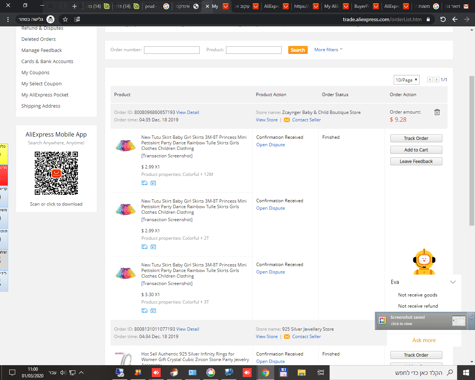475x380 pixels.
Task: Reload the page using the browser refresh icon
Action: (x=443, y=19)
